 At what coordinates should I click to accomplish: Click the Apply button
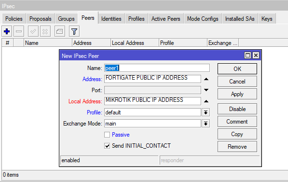pos(237,94)
